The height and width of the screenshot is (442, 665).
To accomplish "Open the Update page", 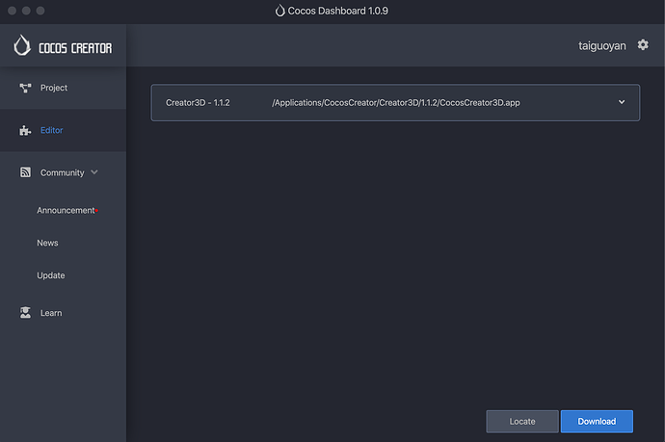I will click(x=50, y=275).
